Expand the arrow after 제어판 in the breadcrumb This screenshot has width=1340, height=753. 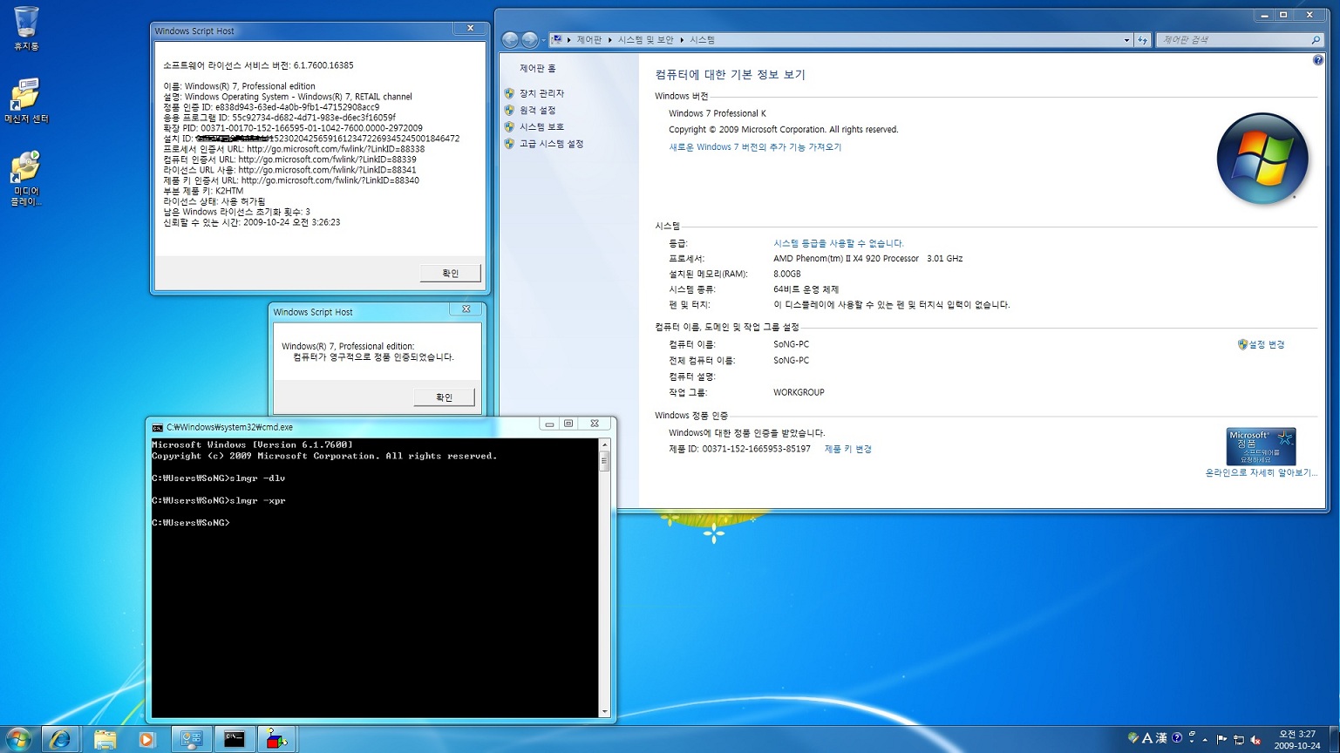(x=609, y=40)
